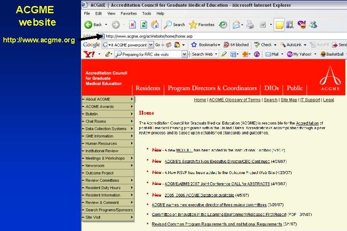Image resolution: width=347 pixels, height=231 pixels.
Task: Open the Basketball toolbar button
Action: (x=332, y=54)
